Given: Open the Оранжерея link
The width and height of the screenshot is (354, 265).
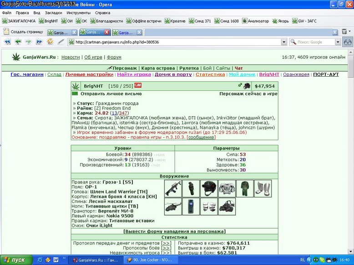Looking at the screenshot, I should click(296, 74).
